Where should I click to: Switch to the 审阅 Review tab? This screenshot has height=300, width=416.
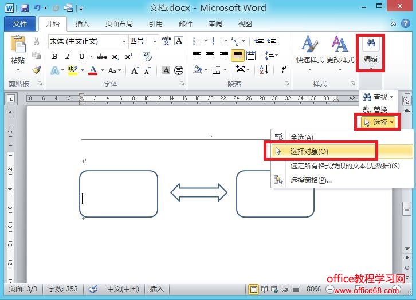[215, 24]
